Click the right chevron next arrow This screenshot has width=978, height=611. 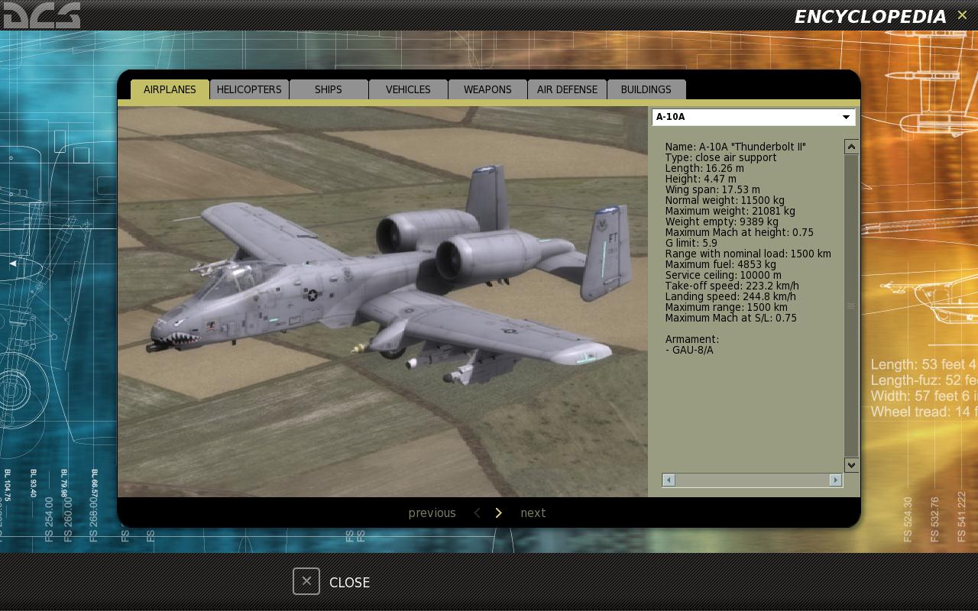(498, 513)
